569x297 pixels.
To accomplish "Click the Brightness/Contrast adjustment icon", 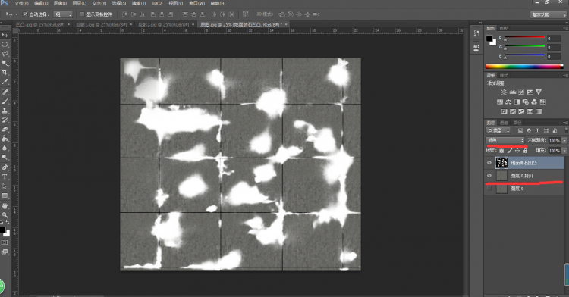I will [x=503, y=92].
